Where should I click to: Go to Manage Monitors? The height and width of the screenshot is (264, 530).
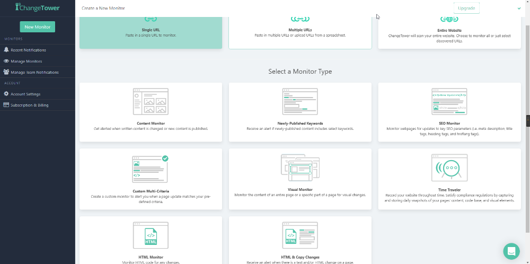pyautogui.click(x=26, y=61)
